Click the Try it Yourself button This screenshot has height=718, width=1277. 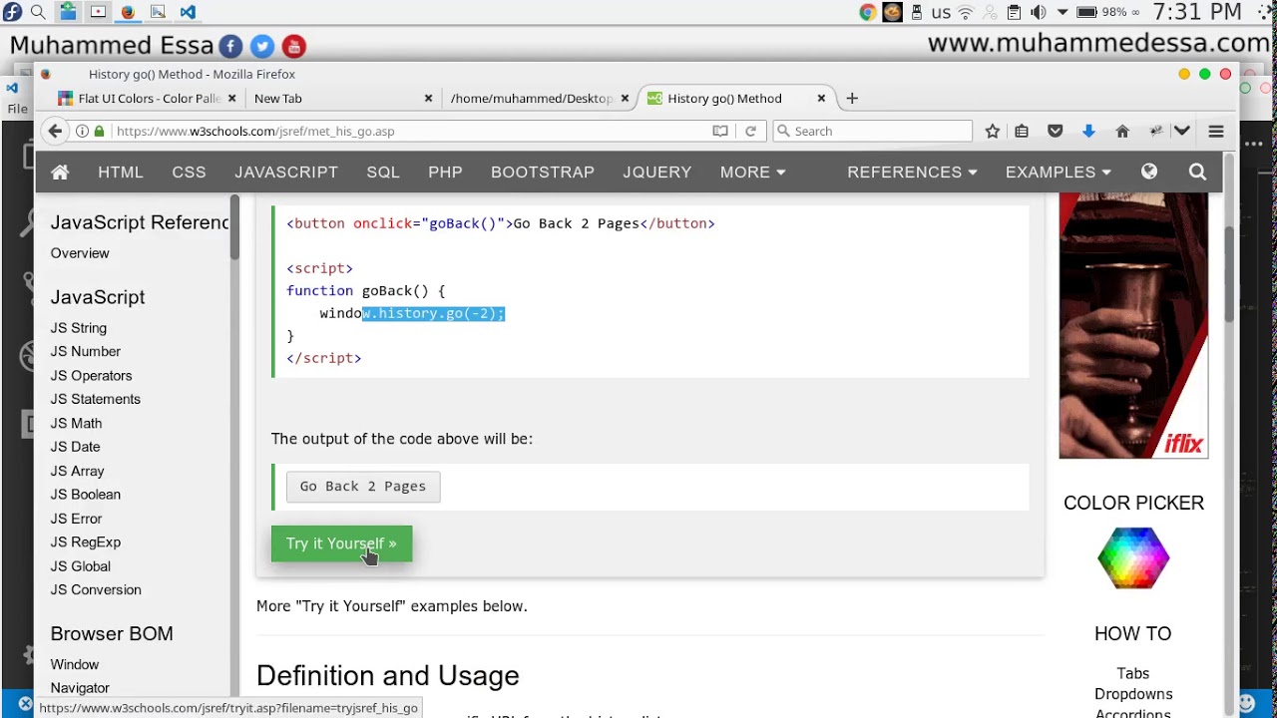pos(341,543)
